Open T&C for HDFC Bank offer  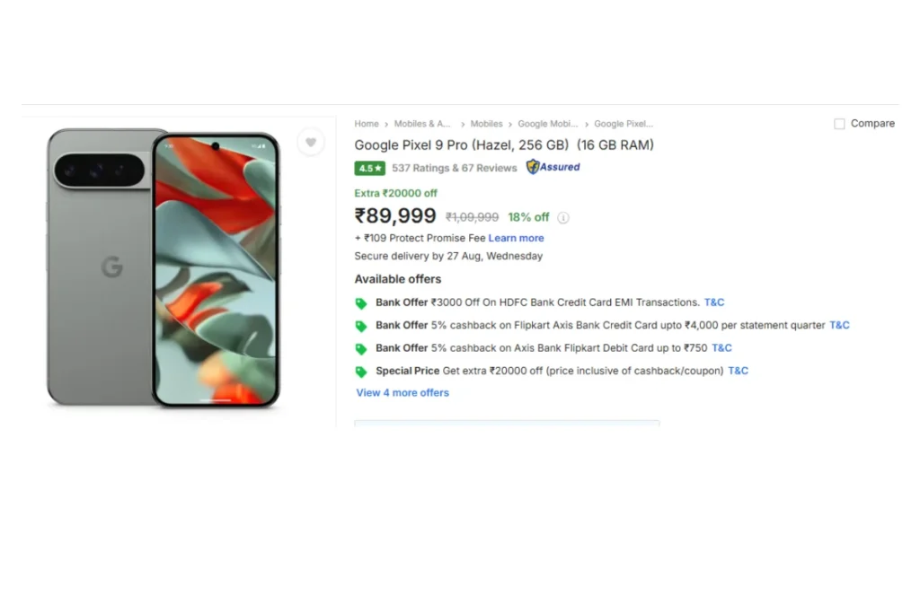714,302
